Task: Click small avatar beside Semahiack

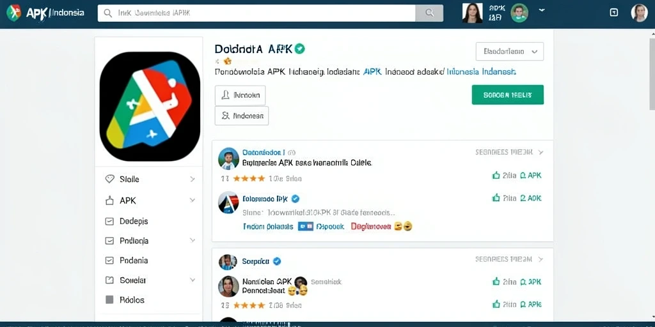Action: point(301,282)
